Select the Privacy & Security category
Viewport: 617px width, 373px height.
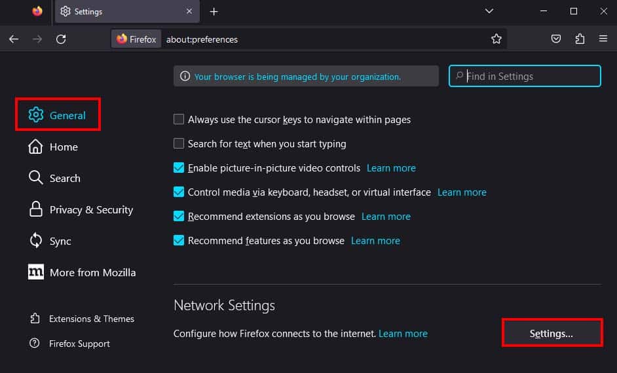(x=81, y=209)
